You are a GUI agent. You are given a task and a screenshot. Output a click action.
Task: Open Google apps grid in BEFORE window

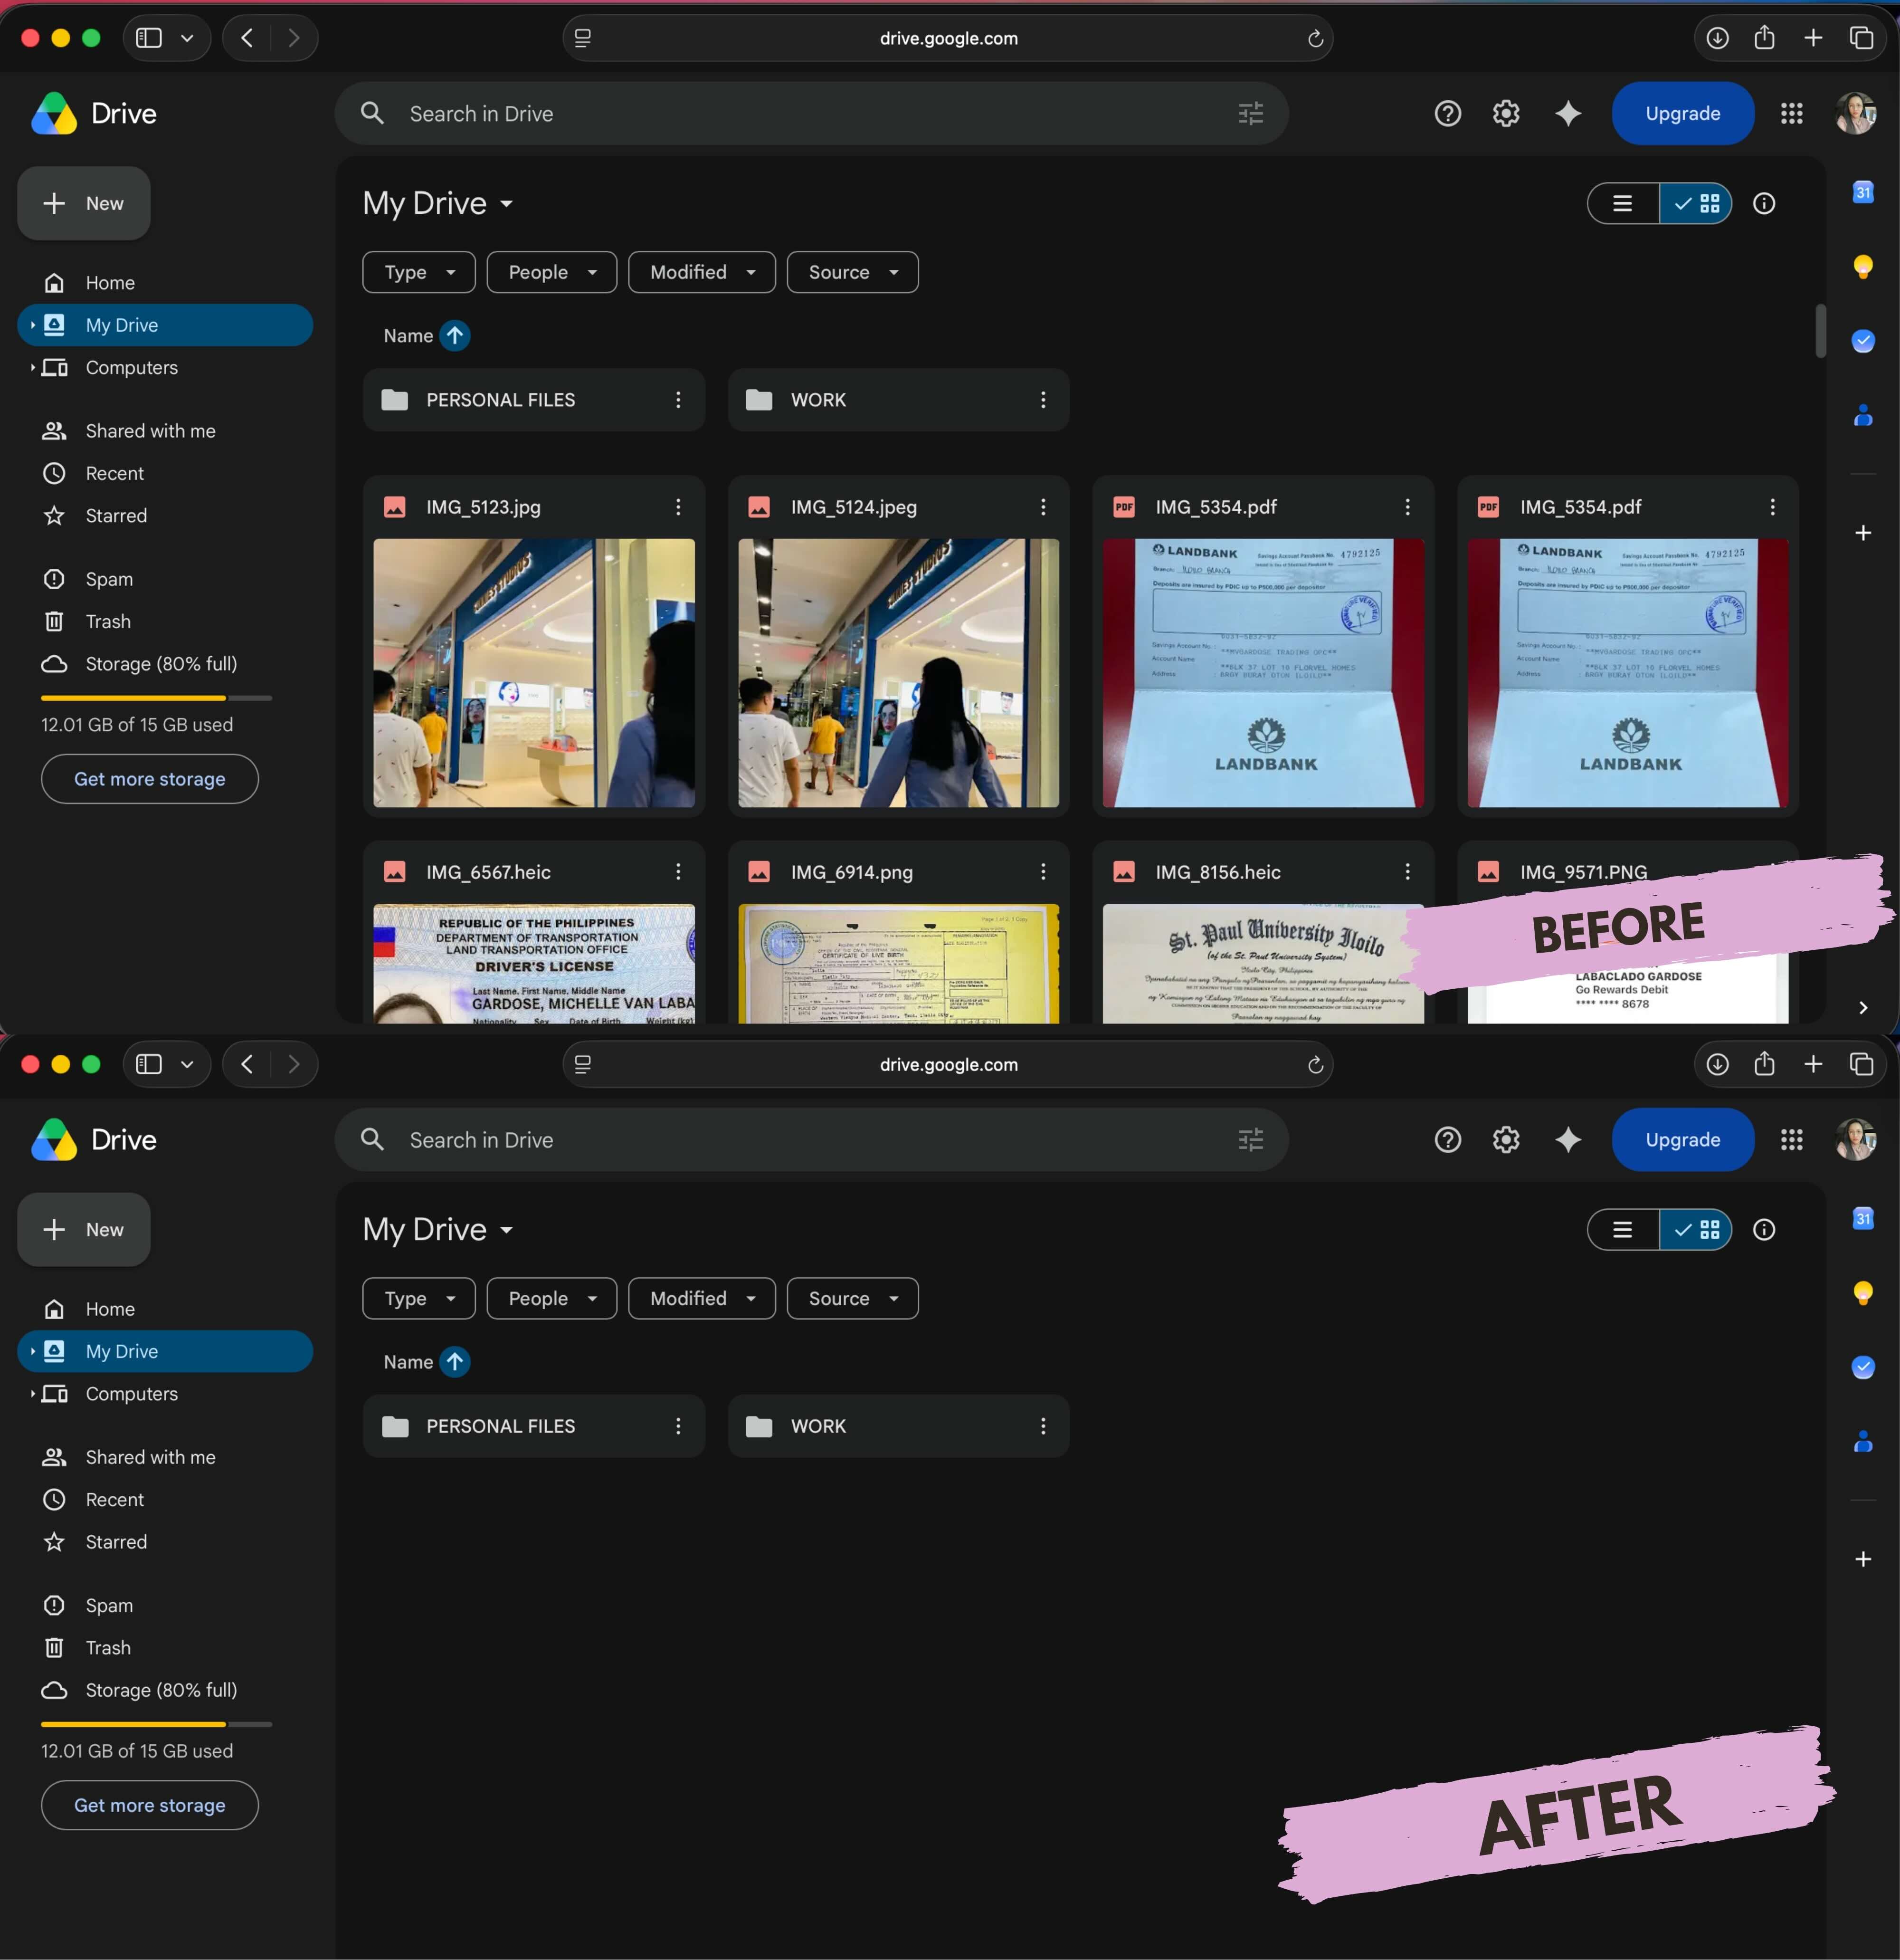(1791, 113)
